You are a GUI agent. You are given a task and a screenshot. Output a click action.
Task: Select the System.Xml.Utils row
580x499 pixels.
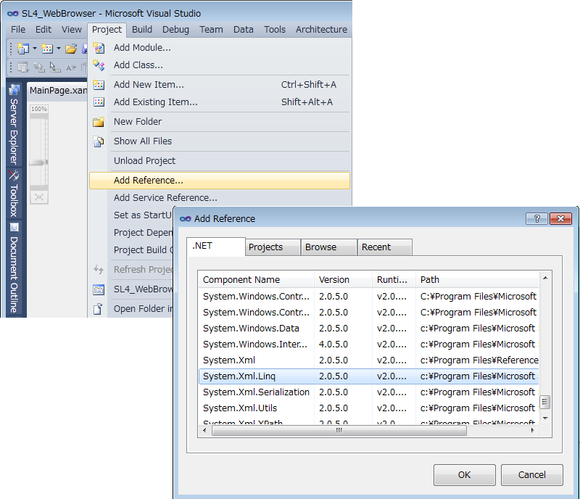tap(369, 408)
